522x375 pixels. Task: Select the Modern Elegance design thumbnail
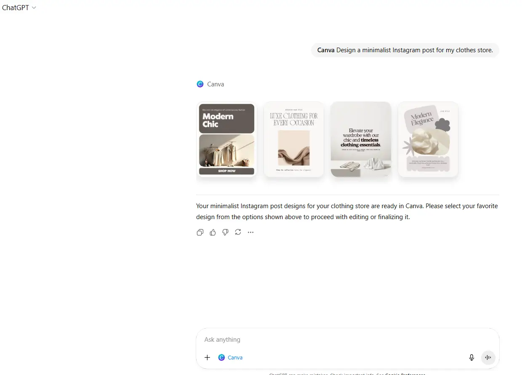point(428,139)
